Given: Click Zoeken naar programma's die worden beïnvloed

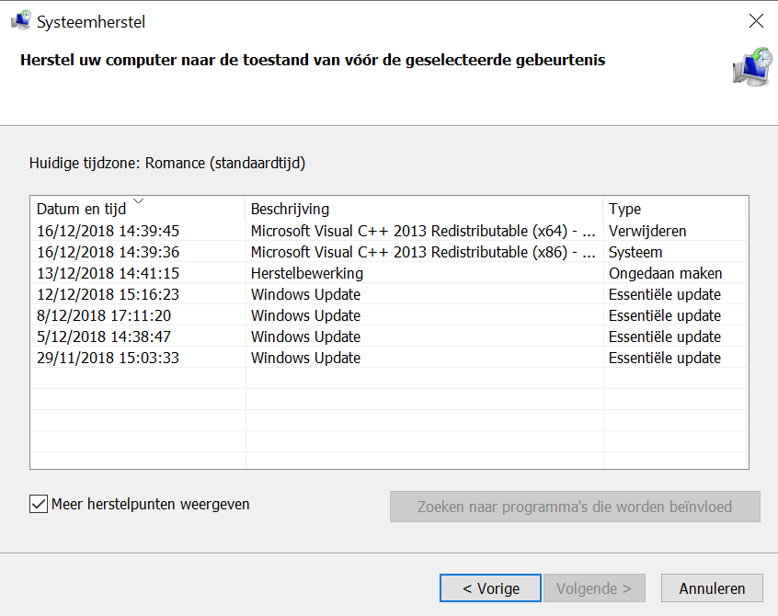Looking at the screenshot, I should tap(575, 507).
